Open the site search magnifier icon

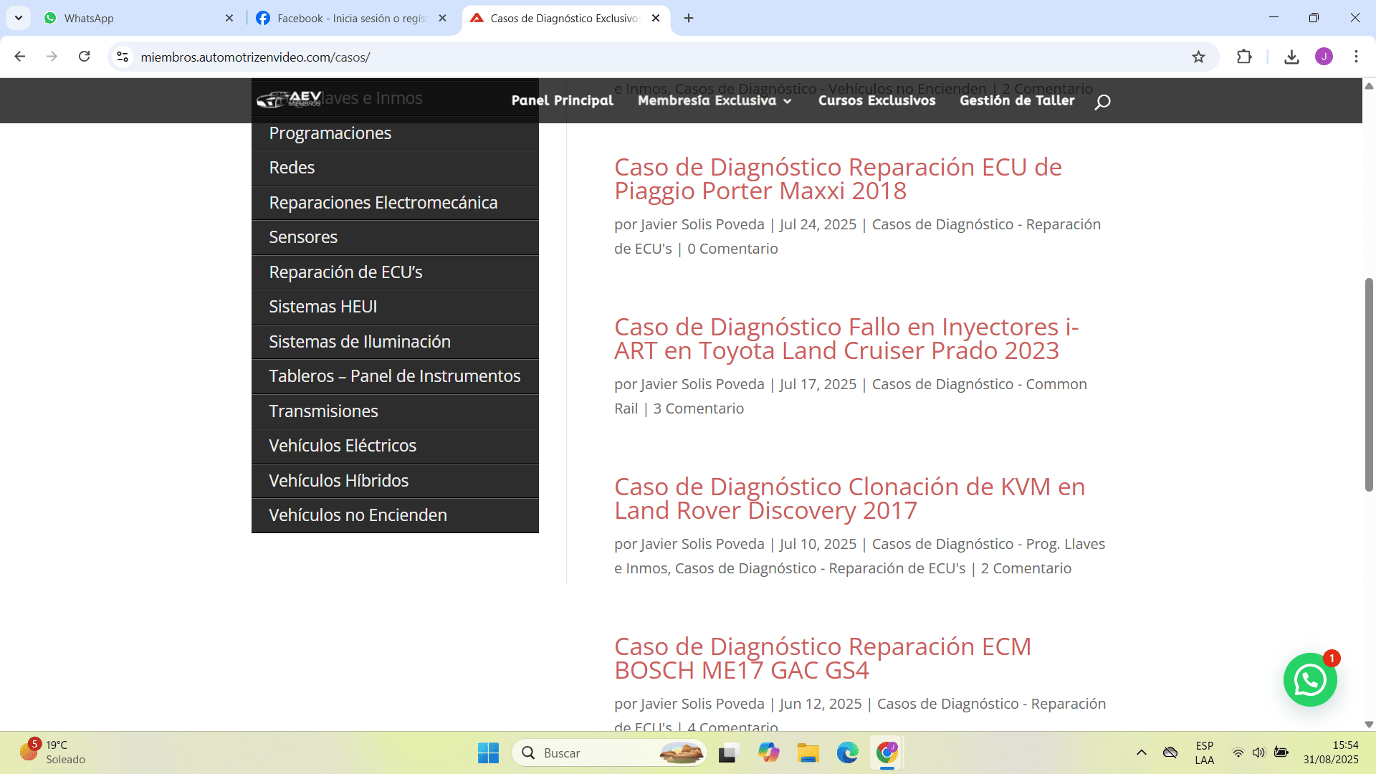coord(1102,101)
